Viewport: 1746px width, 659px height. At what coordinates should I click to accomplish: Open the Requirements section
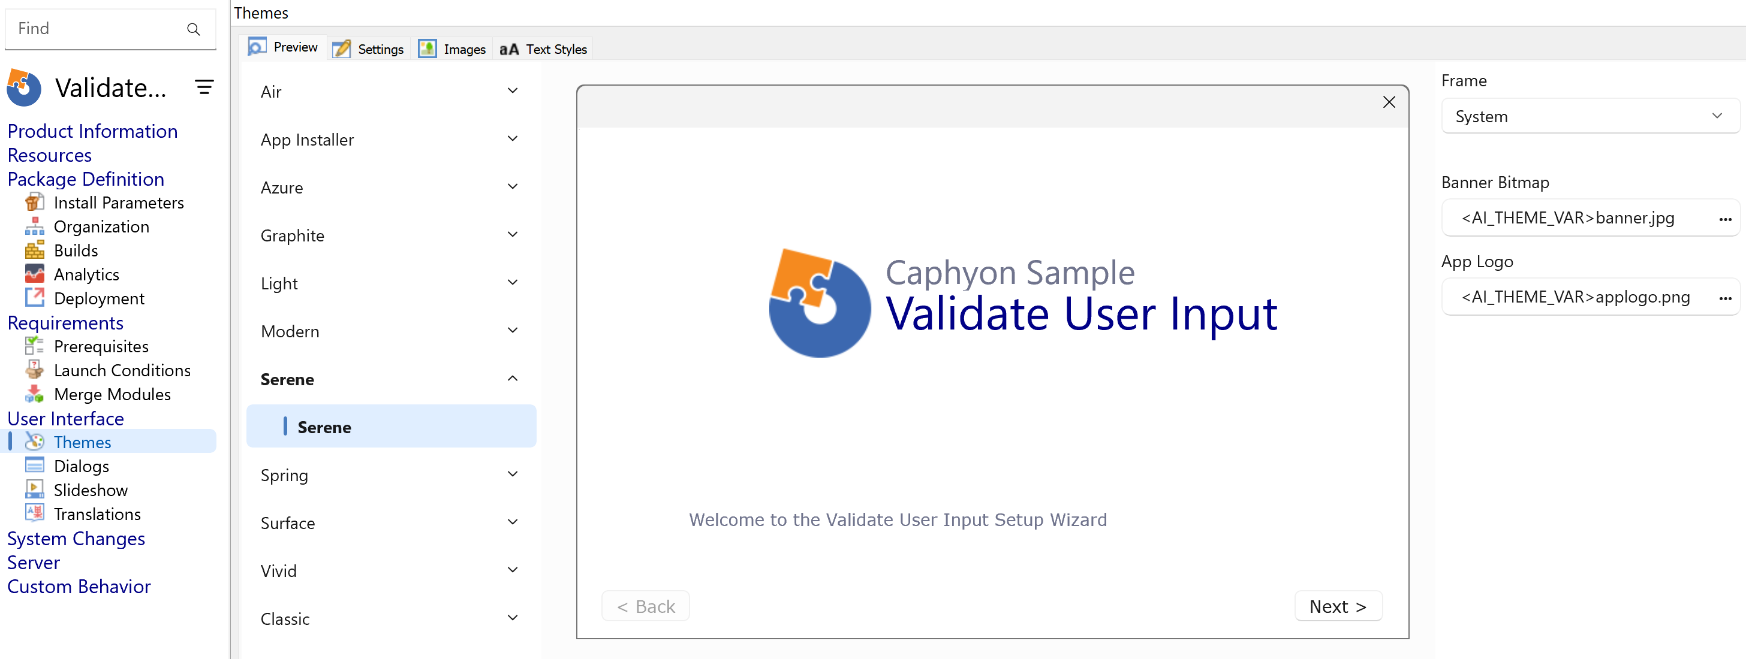[66, 322]
